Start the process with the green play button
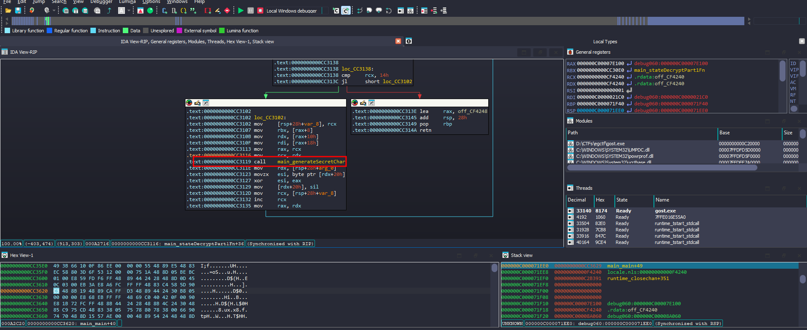The height and width of the screenshot is (330, 807). (241, 10)
